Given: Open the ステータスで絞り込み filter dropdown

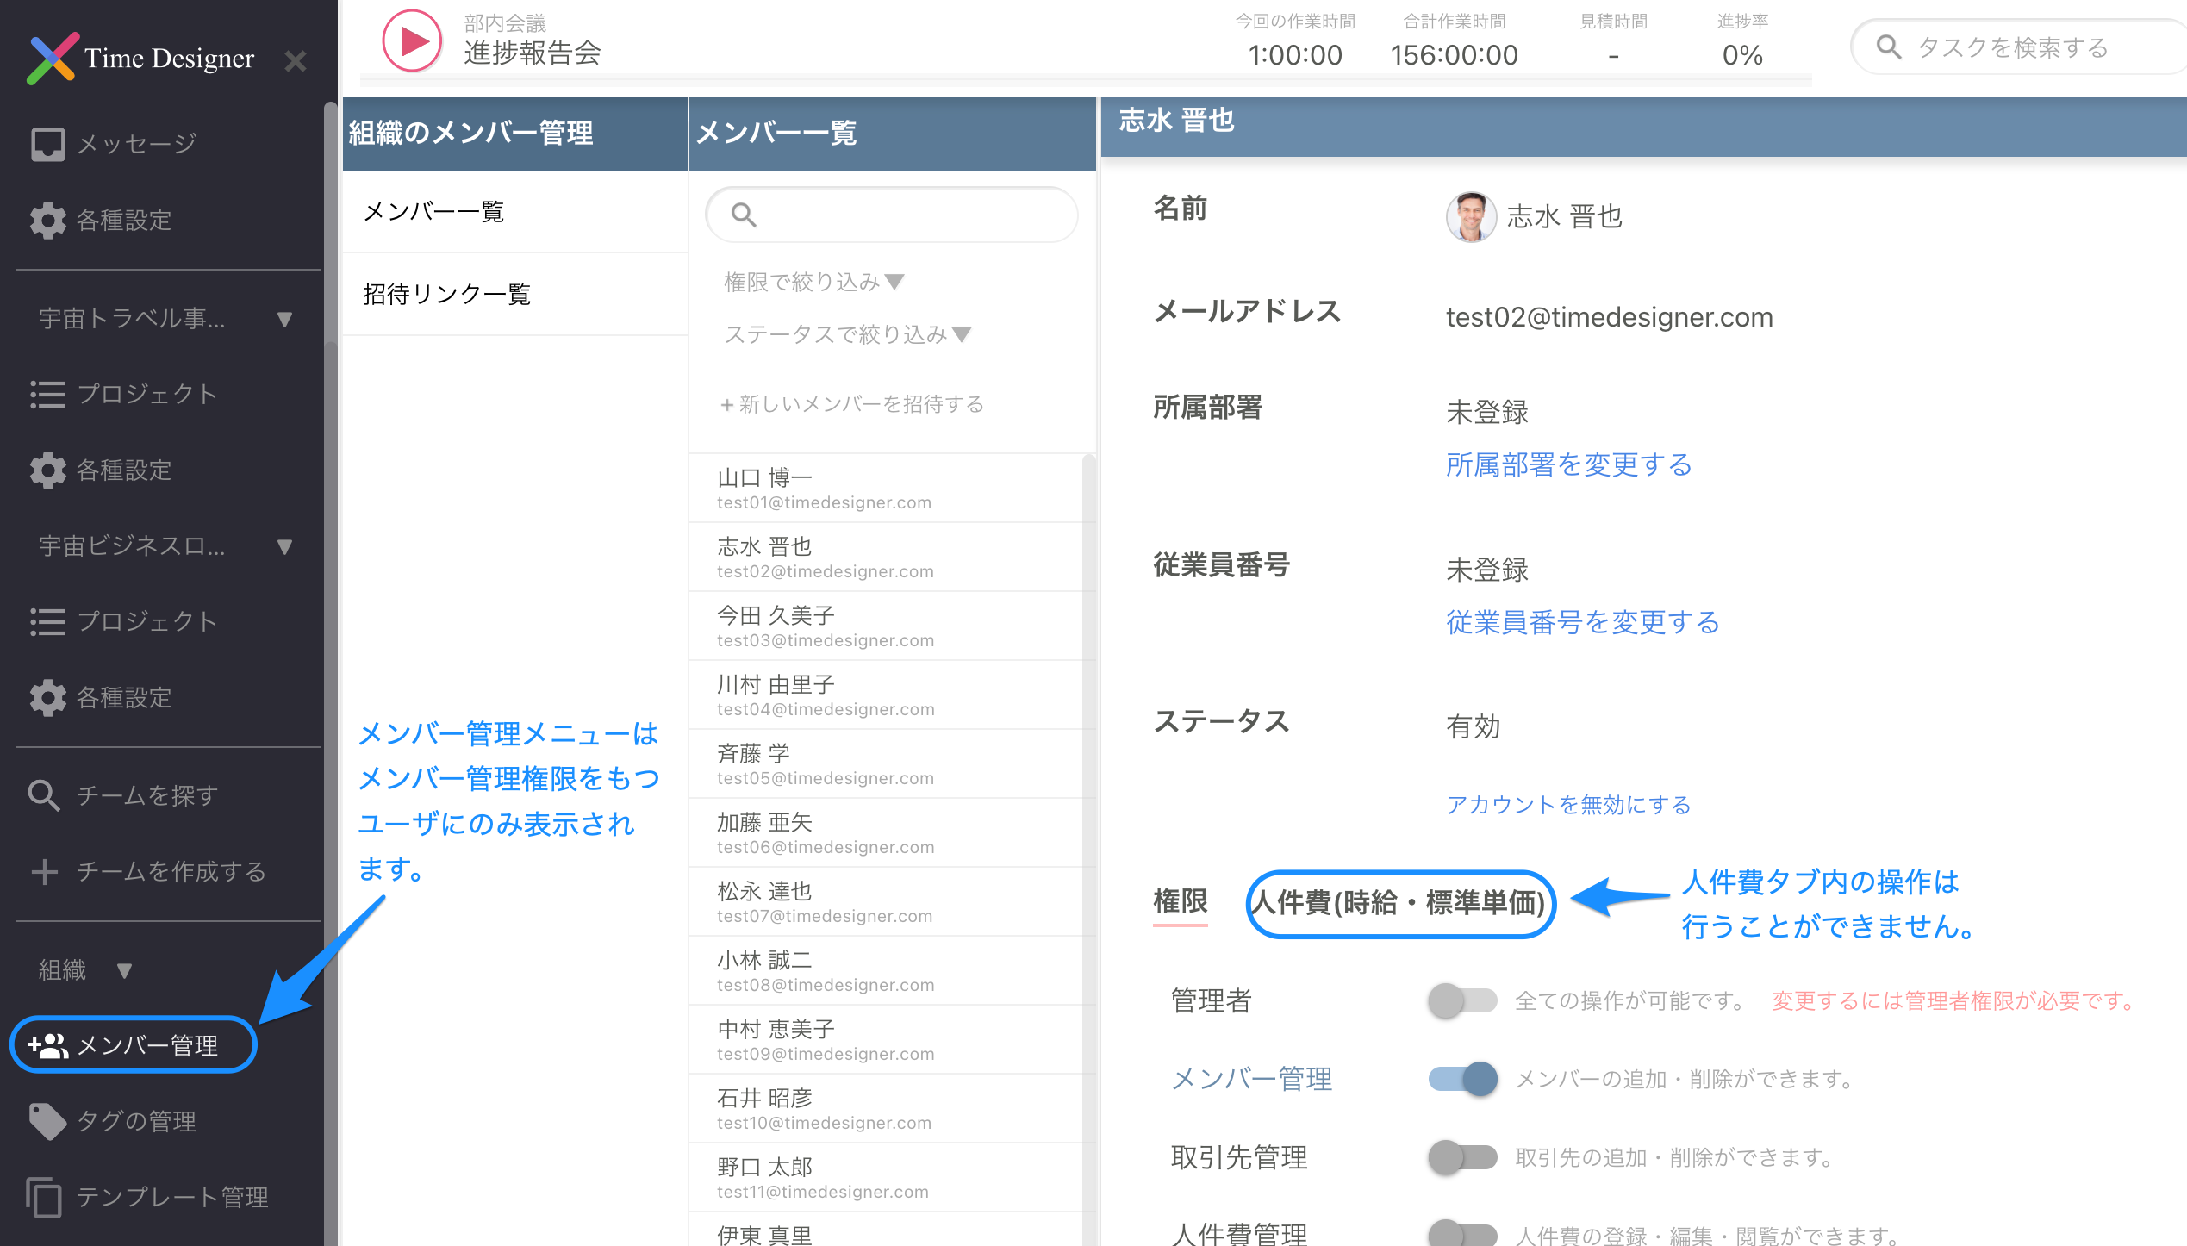Looking at the screenshot, I should tap(847, 334).
